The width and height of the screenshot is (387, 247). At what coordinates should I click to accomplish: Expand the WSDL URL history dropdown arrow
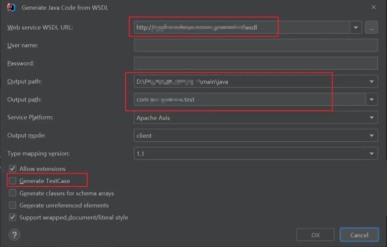[355, 28]
